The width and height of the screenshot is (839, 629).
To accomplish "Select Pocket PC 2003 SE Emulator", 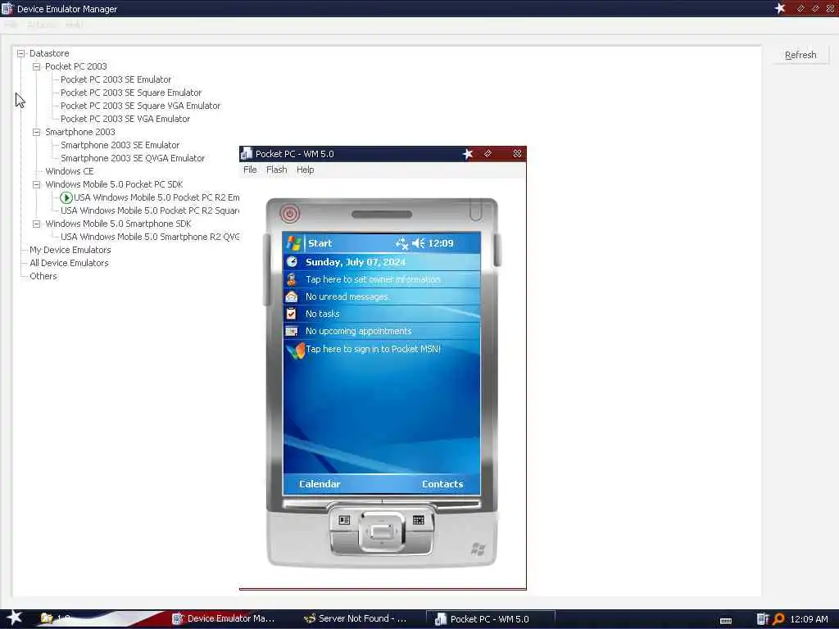I will (x=116, y=79).
